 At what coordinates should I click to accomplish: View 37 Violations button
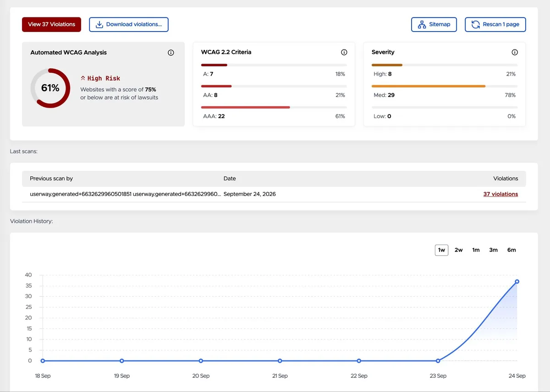(x=51, y=24)
